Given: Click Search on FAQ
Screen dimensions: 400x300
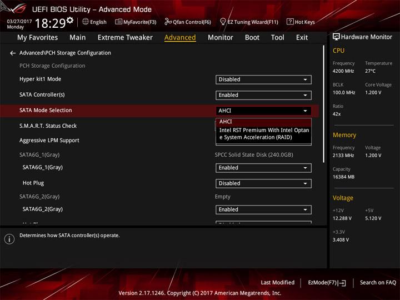Looking at the screenshot, I should click(x=378, y=283).
